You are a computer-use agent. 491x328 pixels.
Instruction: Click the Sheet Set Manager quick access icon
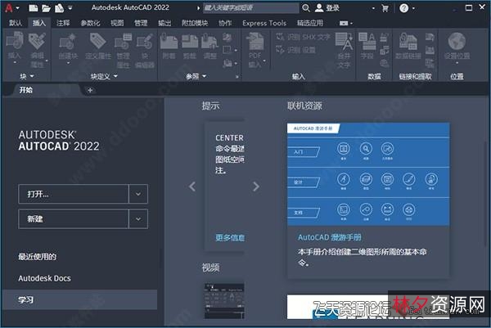click(59, 8)
